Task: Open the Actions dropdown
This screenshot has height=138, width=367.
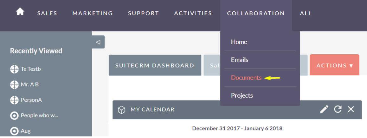Action: click(x=334, y=65)
